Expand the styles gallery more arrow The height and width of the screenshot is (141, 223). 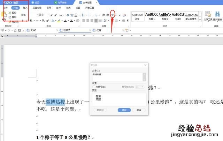pos(200,20)
